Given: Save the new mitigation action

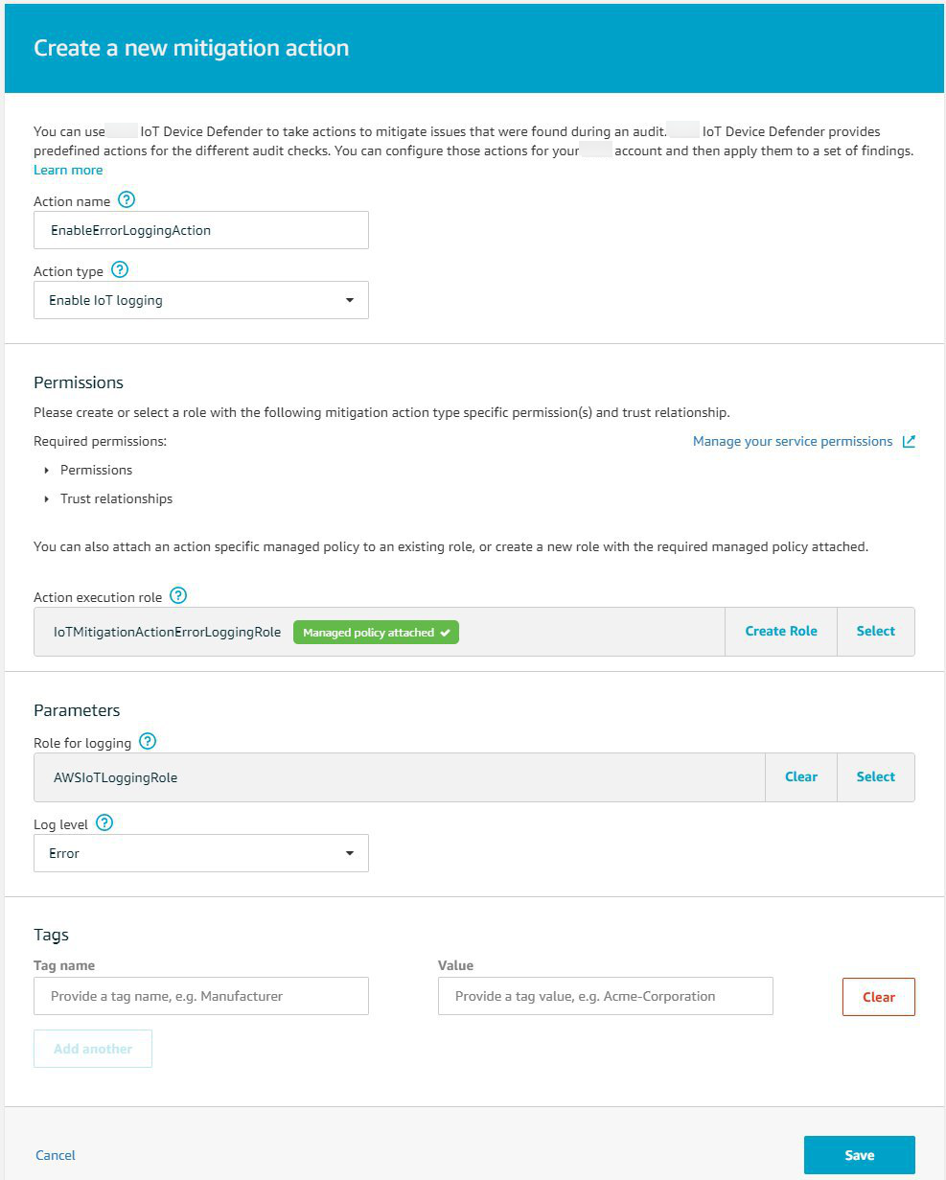Looking at the screenshot, I should pos(859,1155).
